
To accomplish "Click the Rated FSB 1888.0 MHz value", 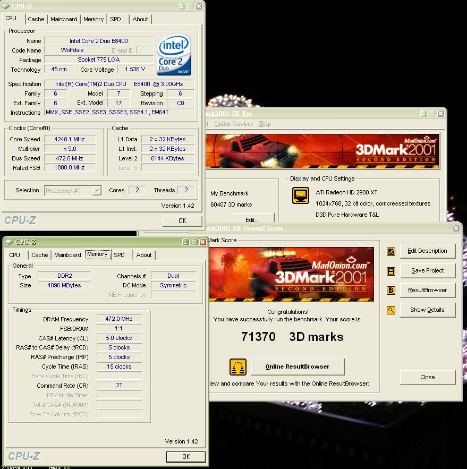I will [70, 167].
